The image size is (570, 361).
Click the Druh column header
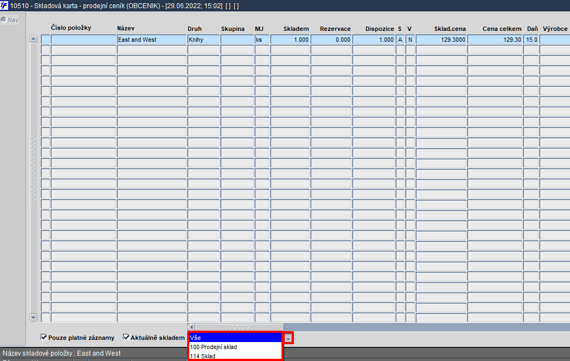pos(195,29)
